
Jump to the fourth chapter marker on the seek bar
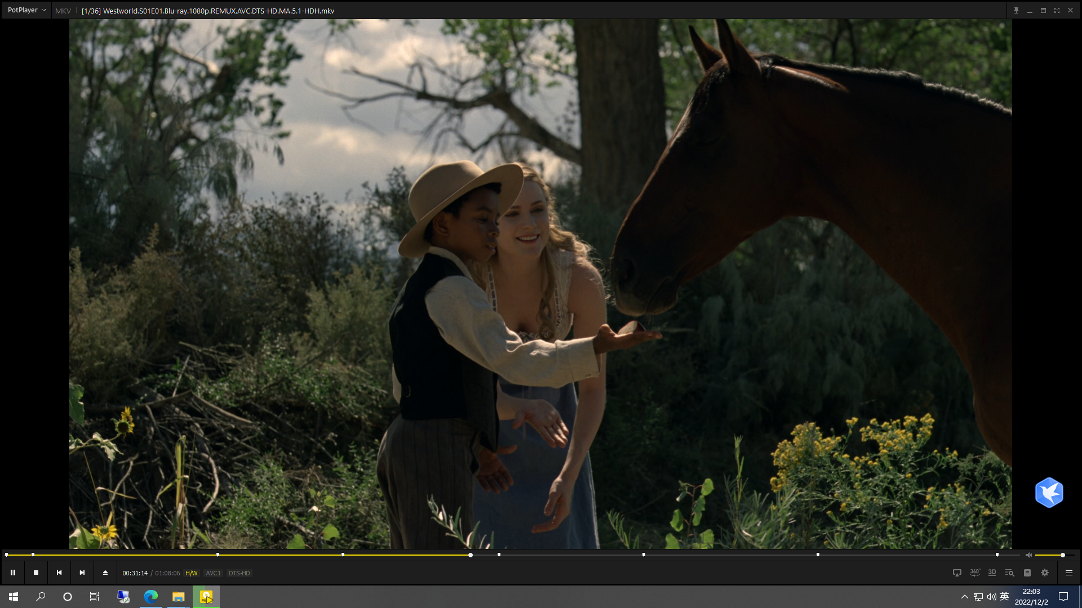click(x=343, y=555)
